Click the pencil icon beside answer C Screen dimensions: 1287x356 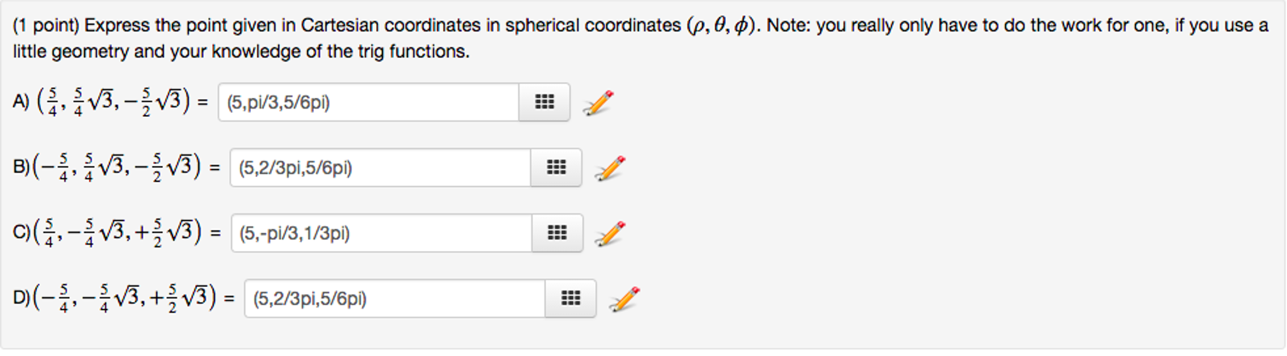point(610,234)
